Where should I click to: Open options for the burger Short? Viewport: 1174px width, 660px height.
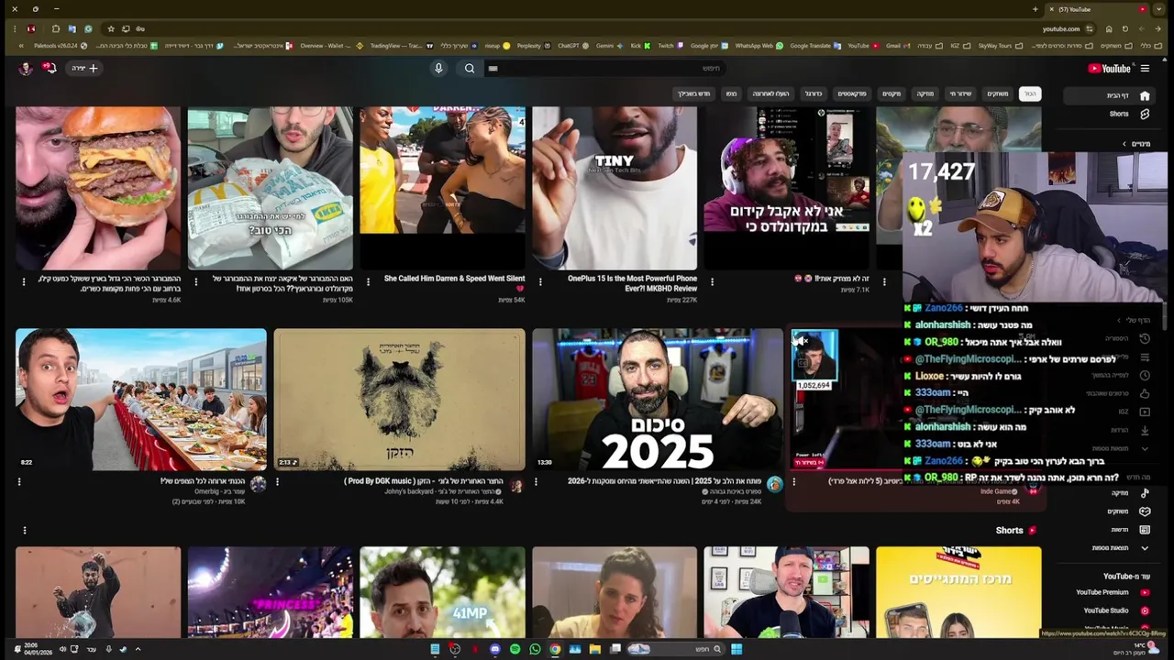coord(24,282)
